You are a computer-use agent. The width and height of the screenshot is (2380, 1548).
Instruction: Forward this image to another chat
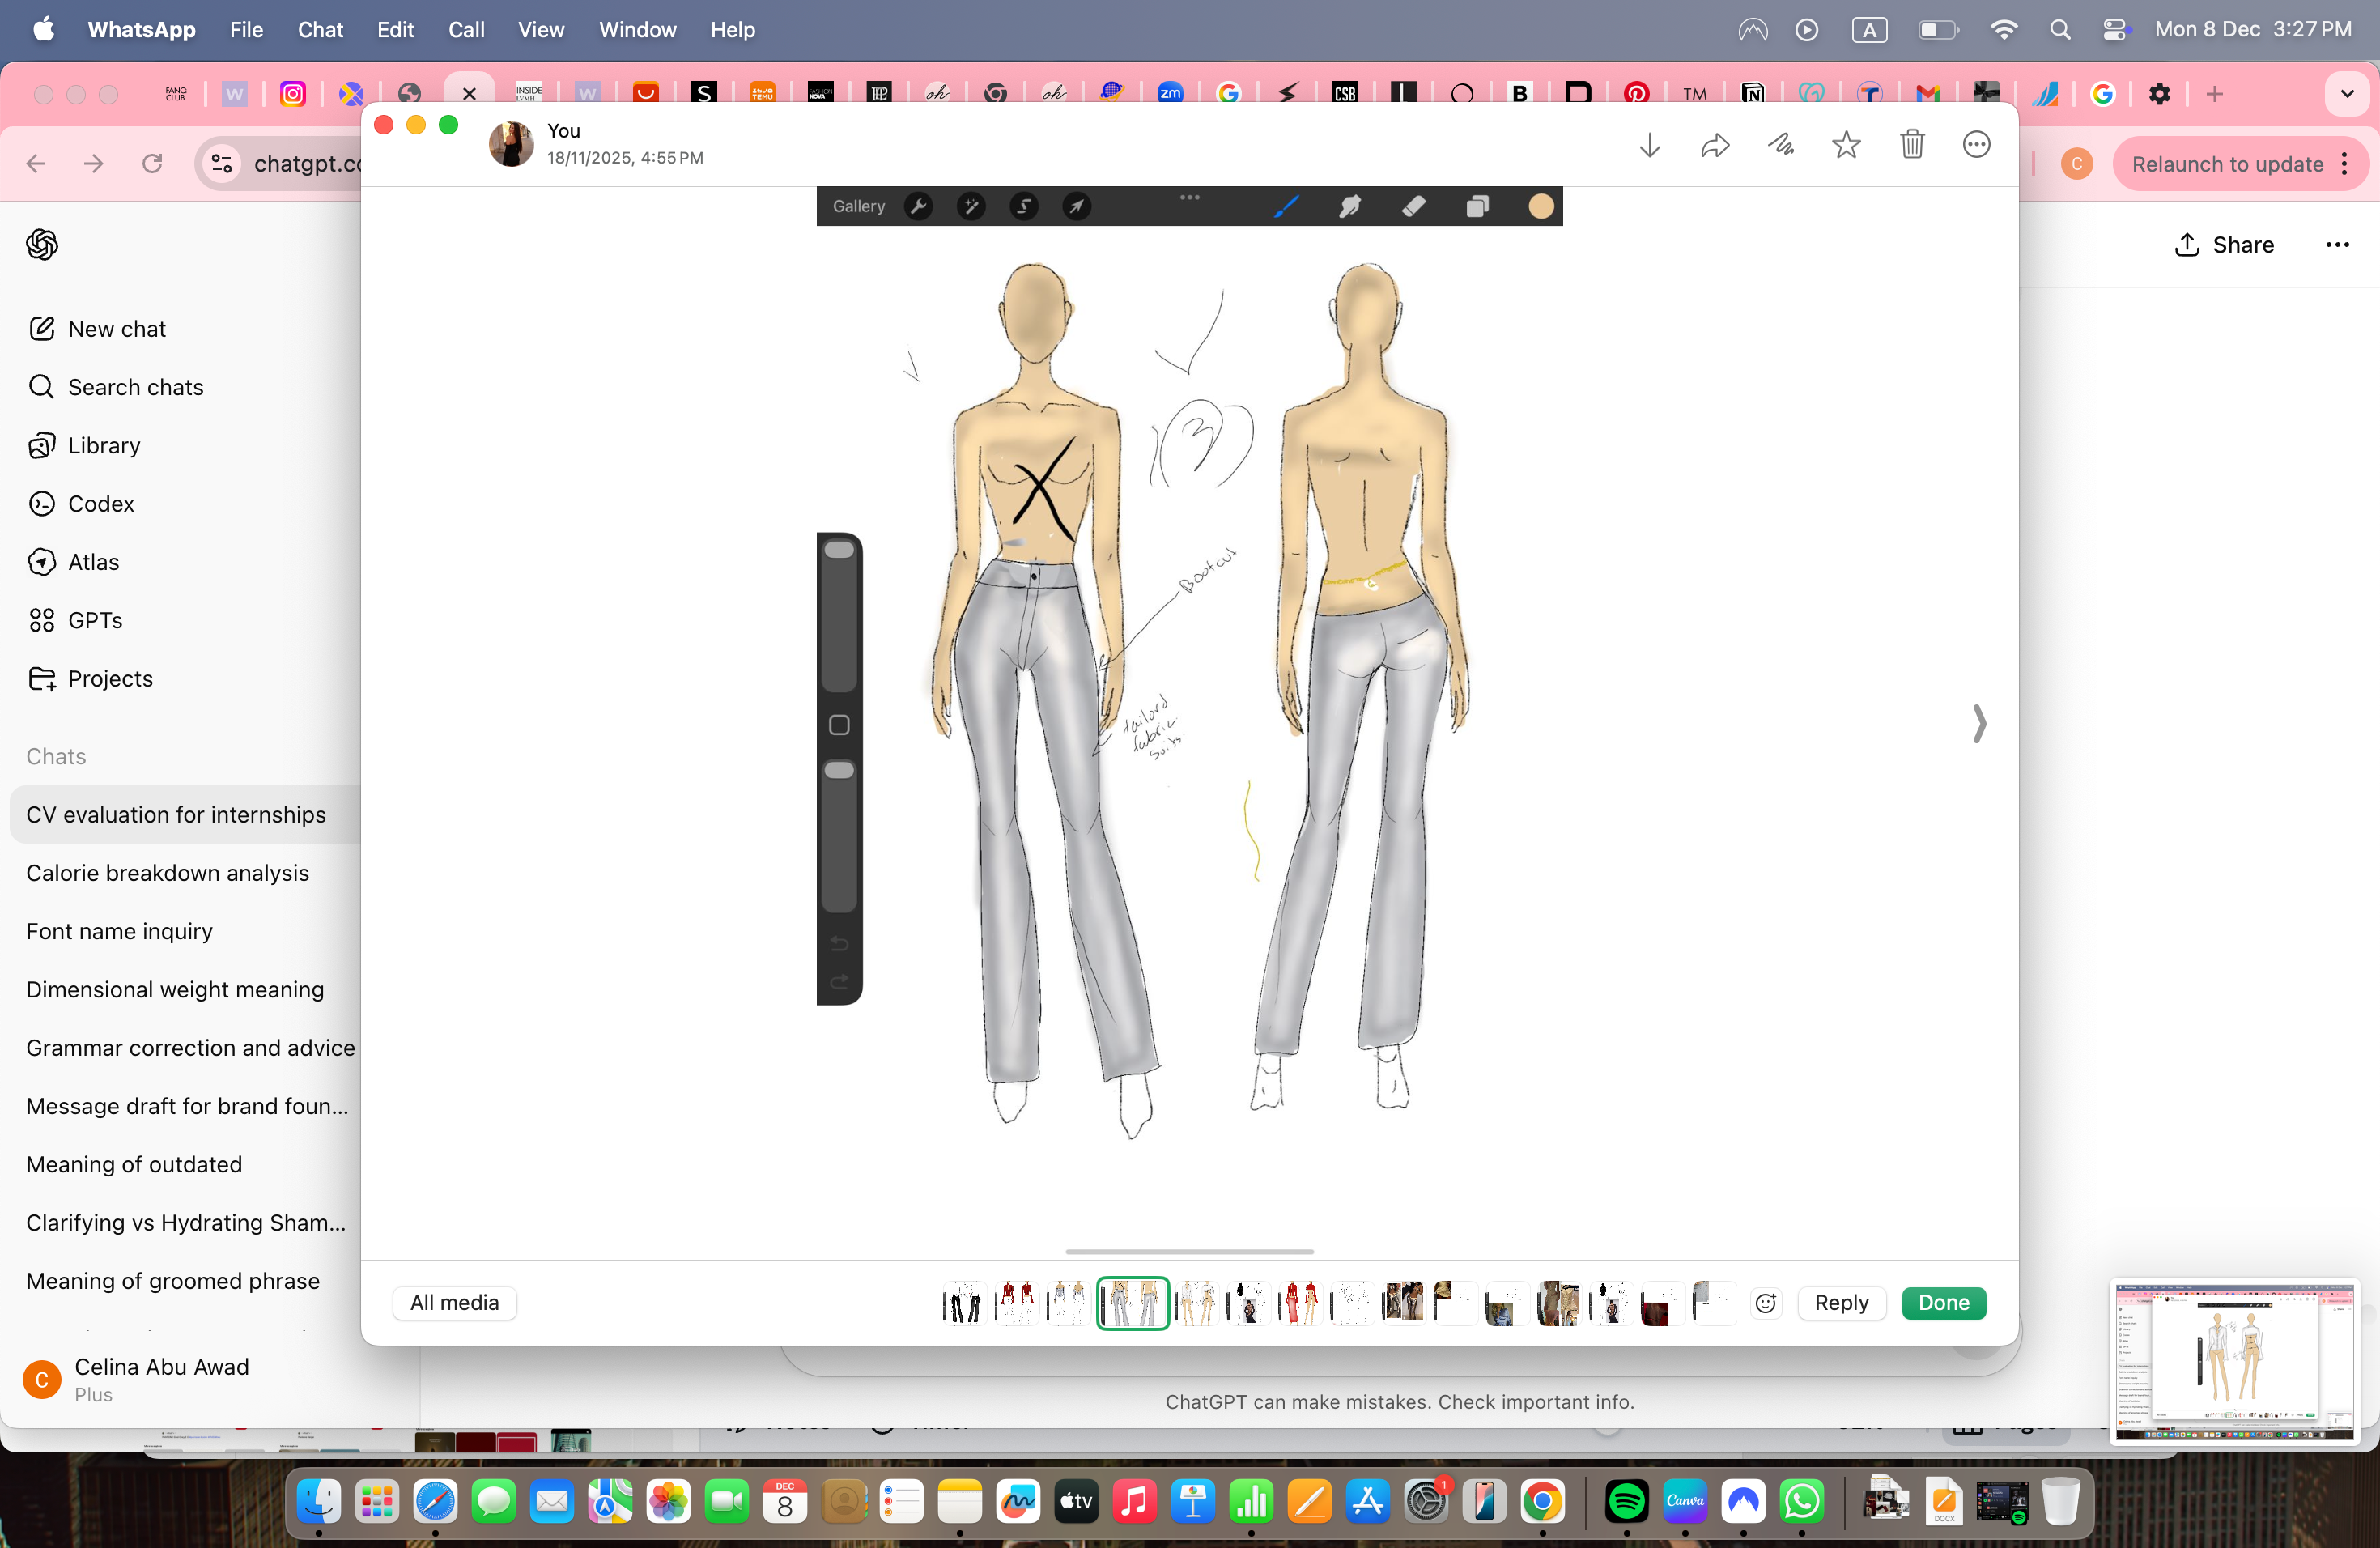click(1714, 144)
